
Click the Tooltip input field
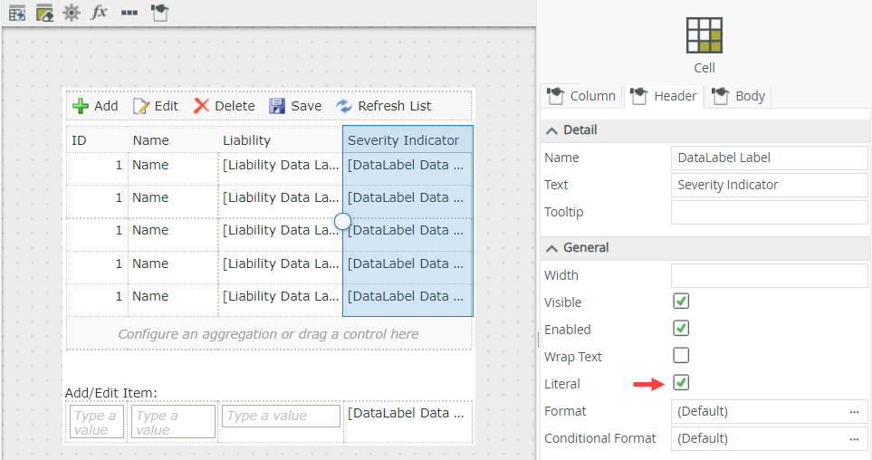click(x=769, y=213)
